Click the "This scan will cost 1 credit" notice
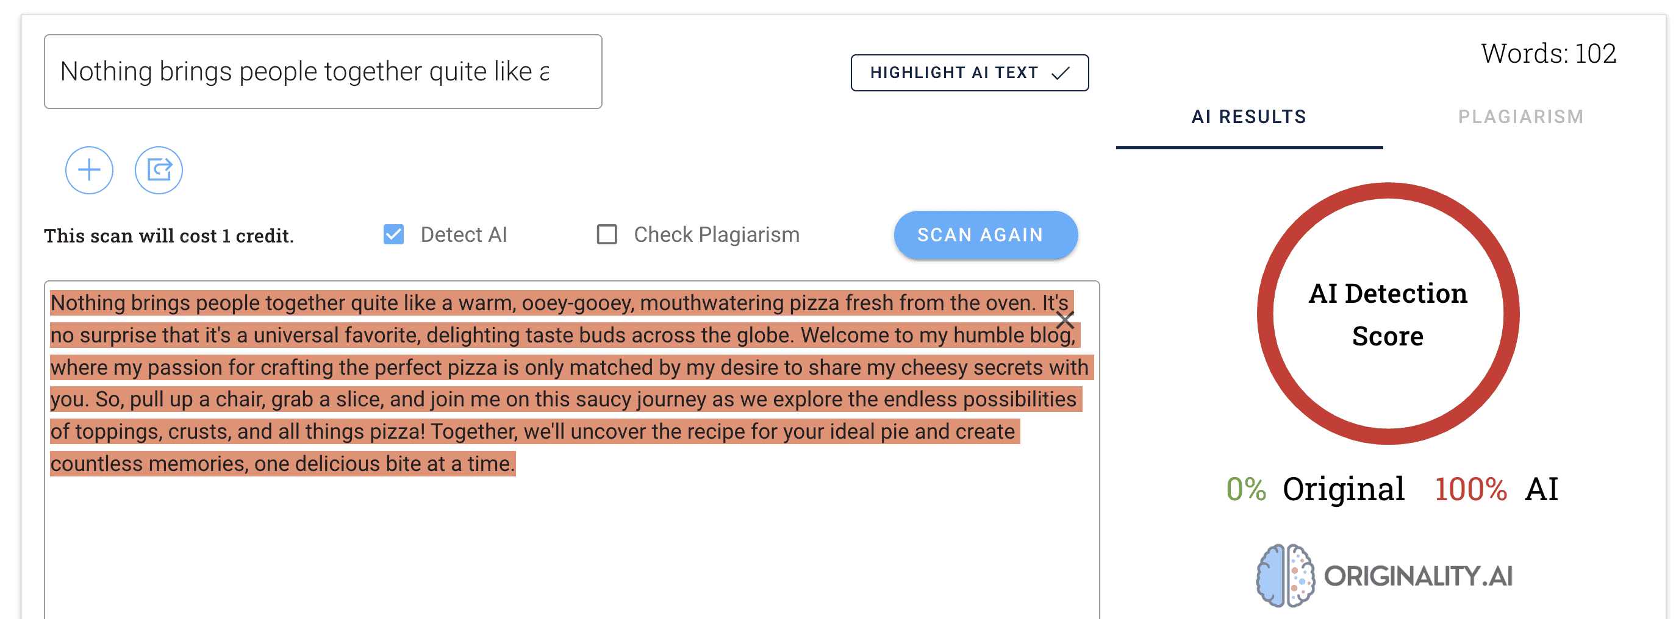The height and width of the screenshot is (619, 1676). 169,235
